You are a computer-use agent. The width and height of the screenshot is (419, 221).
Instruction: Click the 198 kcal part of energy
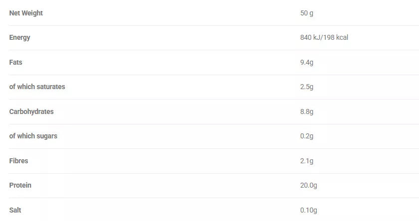(336, 37)
